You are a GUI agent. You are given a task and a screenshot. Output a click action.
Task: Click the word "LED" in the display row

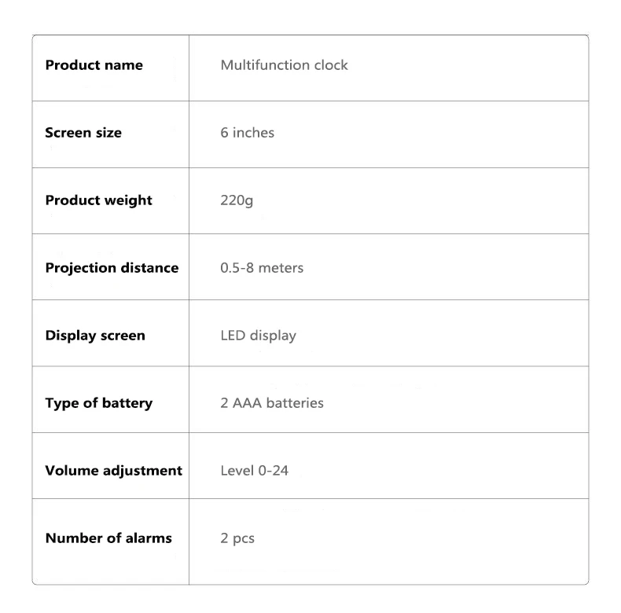click(x=233, y=336)
